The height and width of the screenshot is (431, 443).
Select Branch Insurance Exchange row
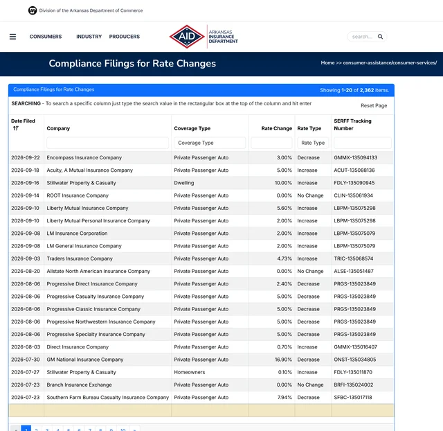(x=79, y=385)
